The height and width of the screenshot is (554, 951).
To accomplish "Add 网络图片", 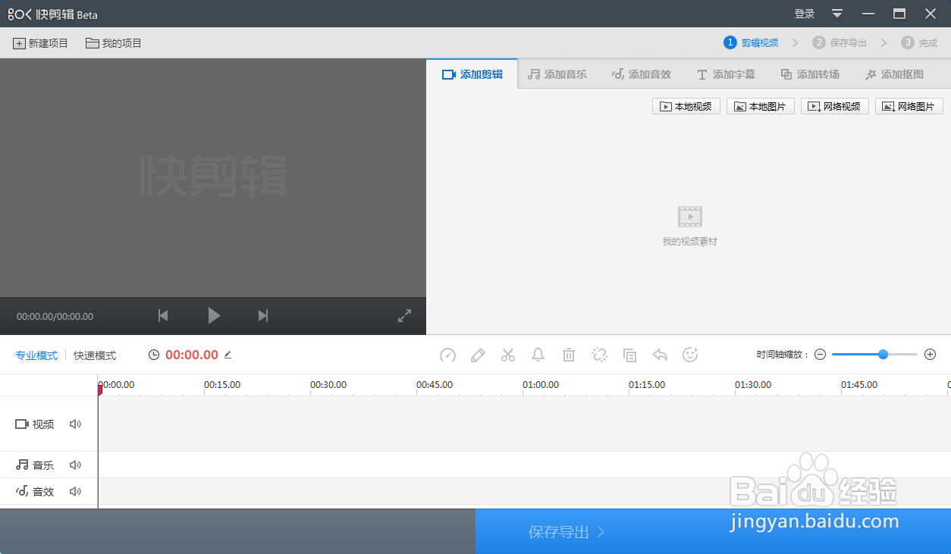I will 909,106.
